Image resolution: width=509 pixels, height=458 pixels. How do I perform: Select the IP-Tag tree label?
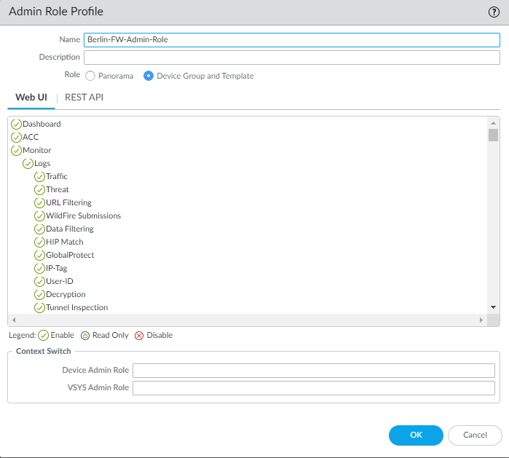pyautogui.click(x=57, y=269)
